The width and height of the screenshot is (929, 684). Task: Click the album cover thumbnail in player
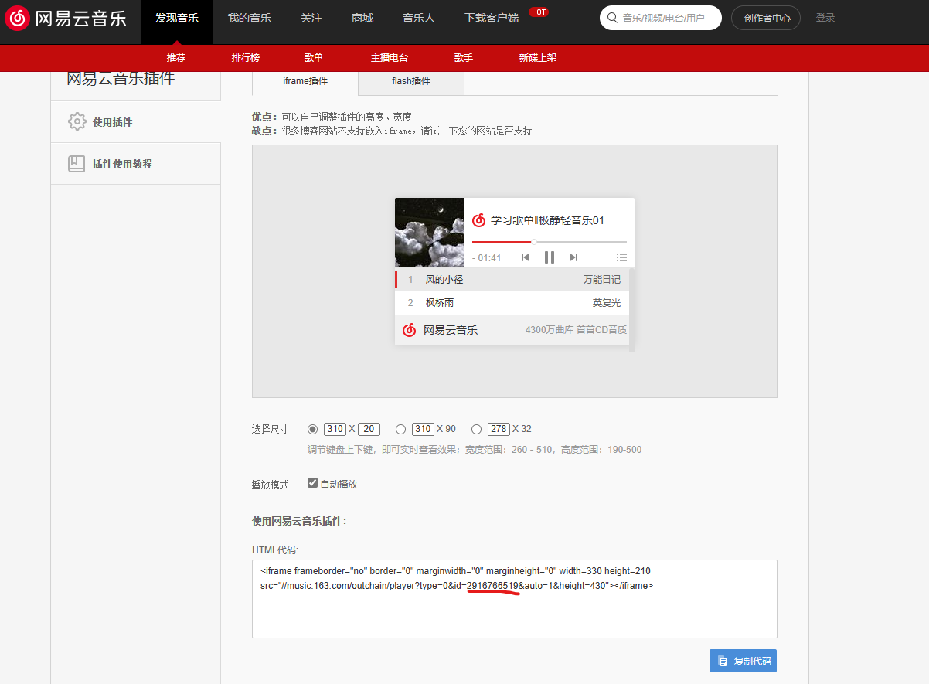pyautogui.click(x=430, y=233)
